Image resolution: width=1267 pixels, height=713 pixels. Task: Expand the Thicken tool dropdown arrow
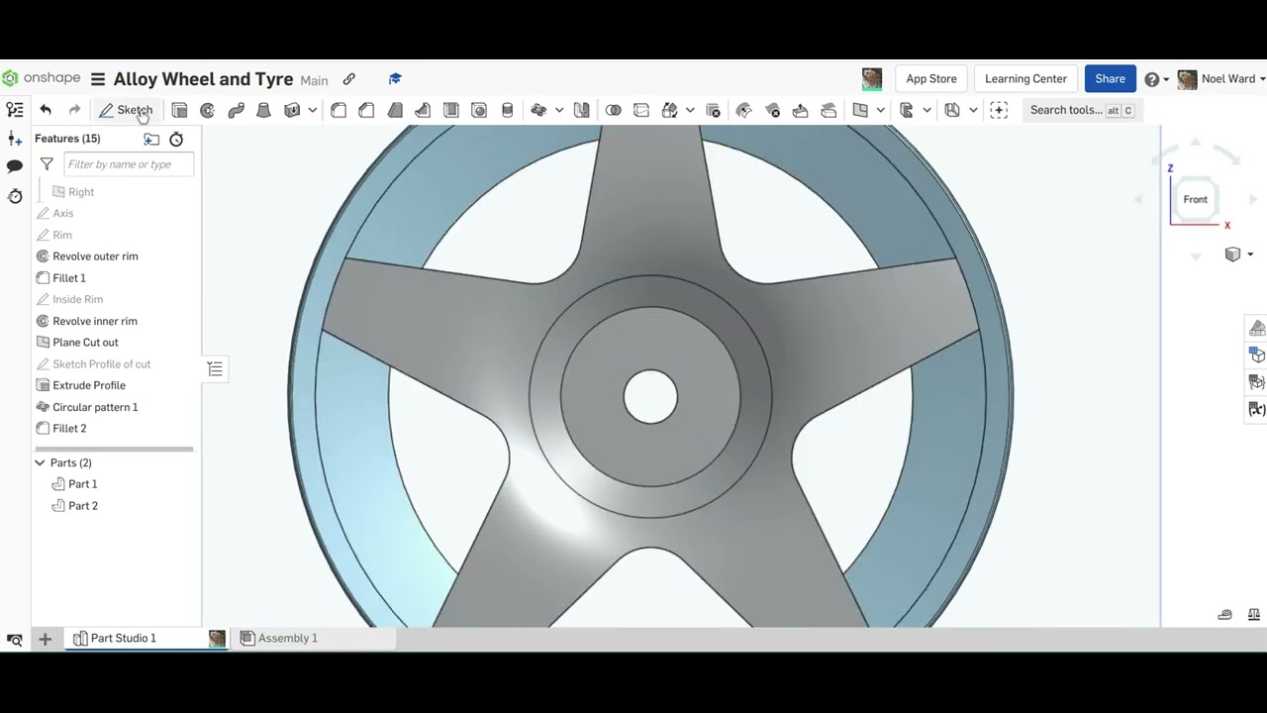pos(312,110)
